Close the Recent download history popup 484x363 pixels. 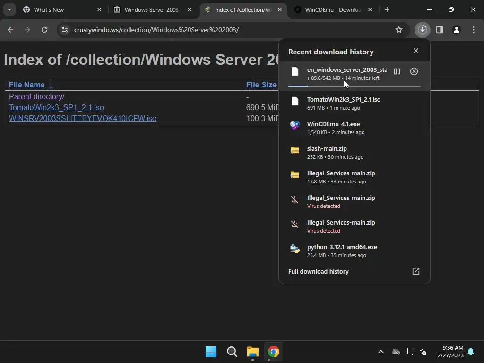416,51
